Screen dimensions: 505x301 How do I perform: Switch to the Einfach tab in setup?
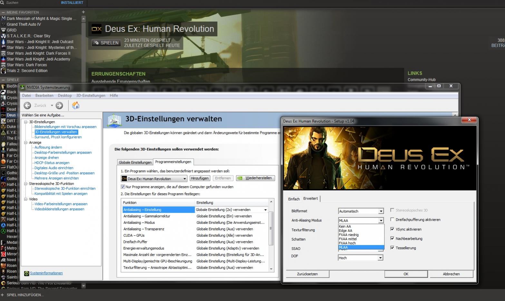294,199
